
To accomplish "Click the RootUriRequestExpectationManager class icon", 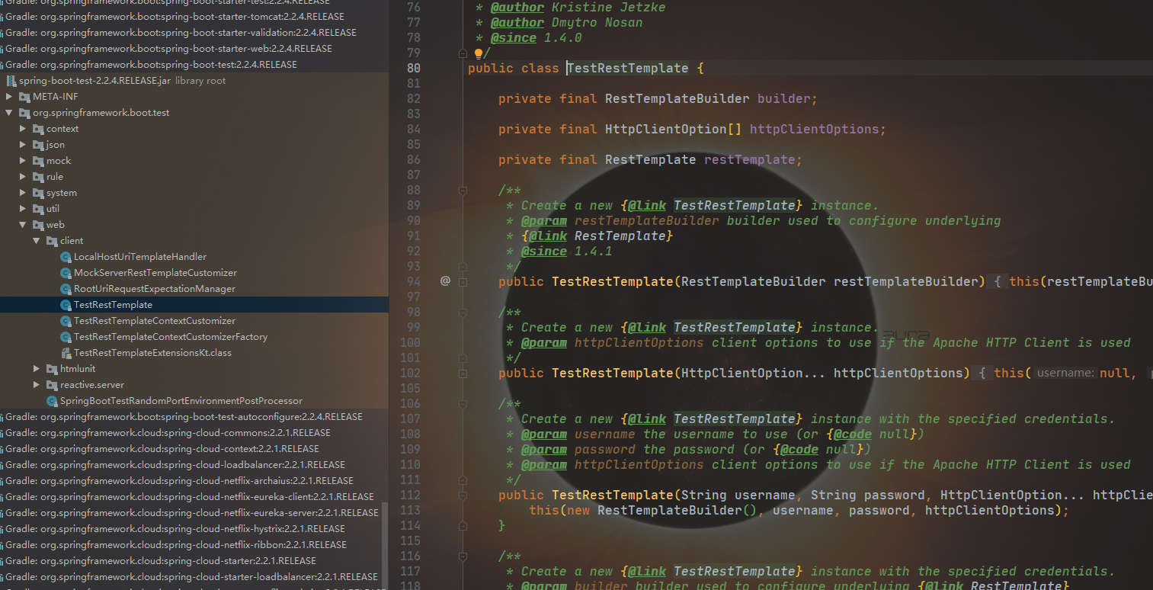I will coord(66,289).
